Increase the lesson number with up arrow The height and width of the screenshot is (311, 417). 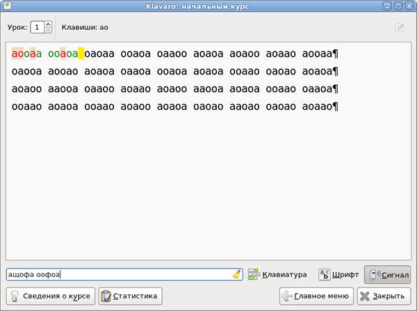pyautogui.click(x=48, y=24)
